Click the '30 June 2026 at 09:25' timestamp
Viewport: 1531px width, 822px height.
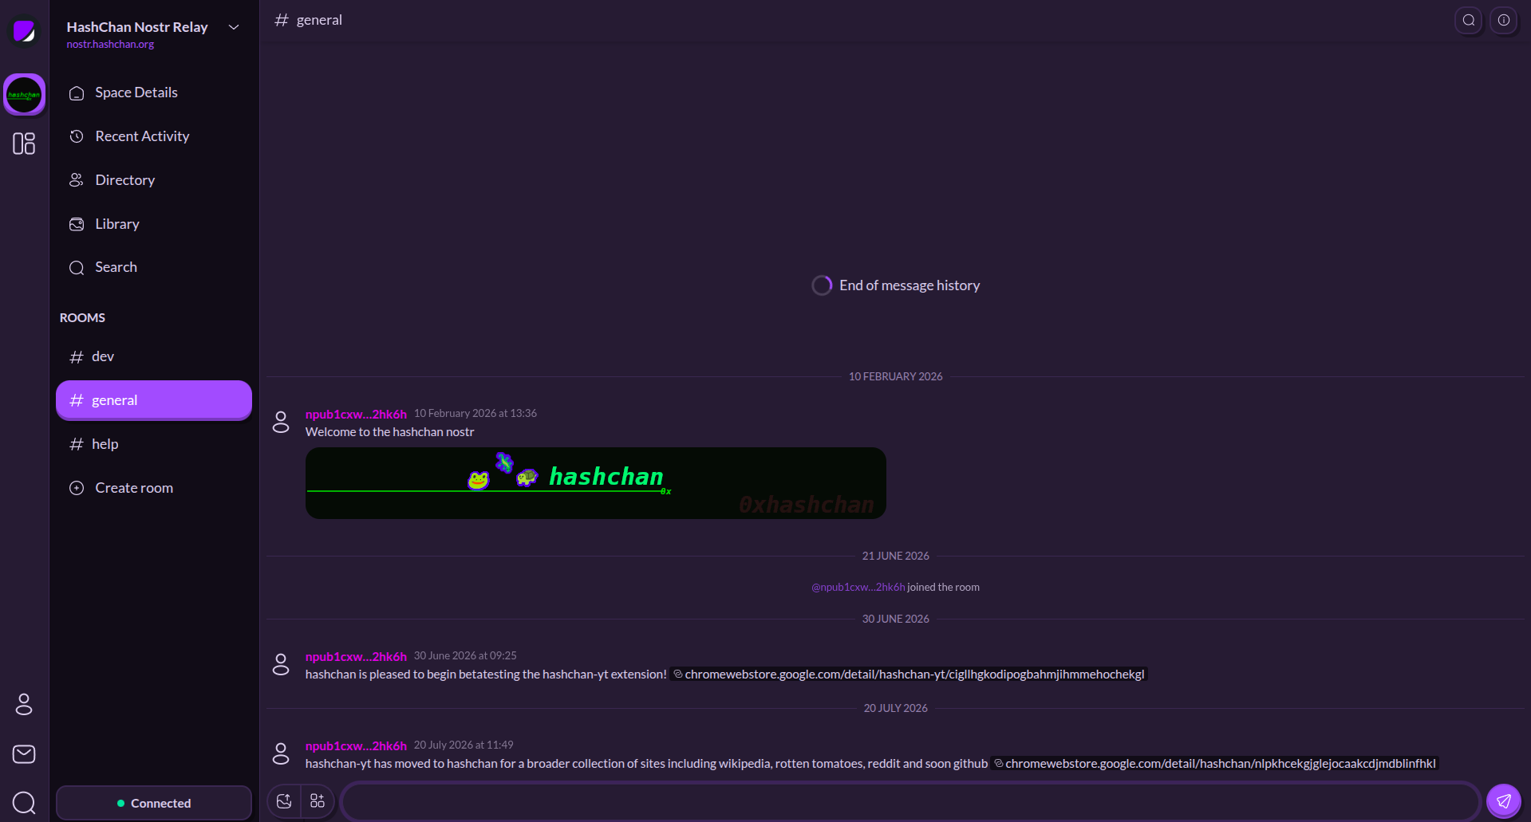pyautogui.click(x=465, y=656)
